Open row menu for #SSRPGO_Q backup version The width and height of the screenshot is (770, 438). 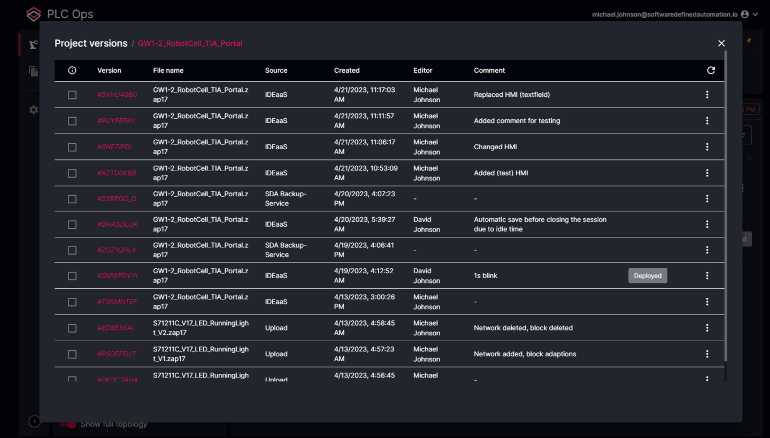pyautogui.click(x=707, y=199)
